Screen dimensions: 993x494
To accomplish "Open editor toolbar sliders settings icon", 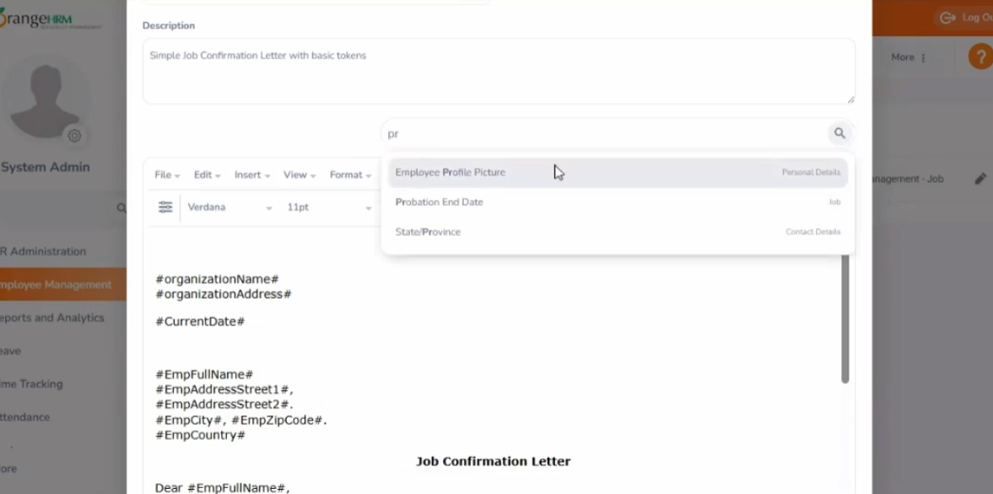I will [165, 207].
